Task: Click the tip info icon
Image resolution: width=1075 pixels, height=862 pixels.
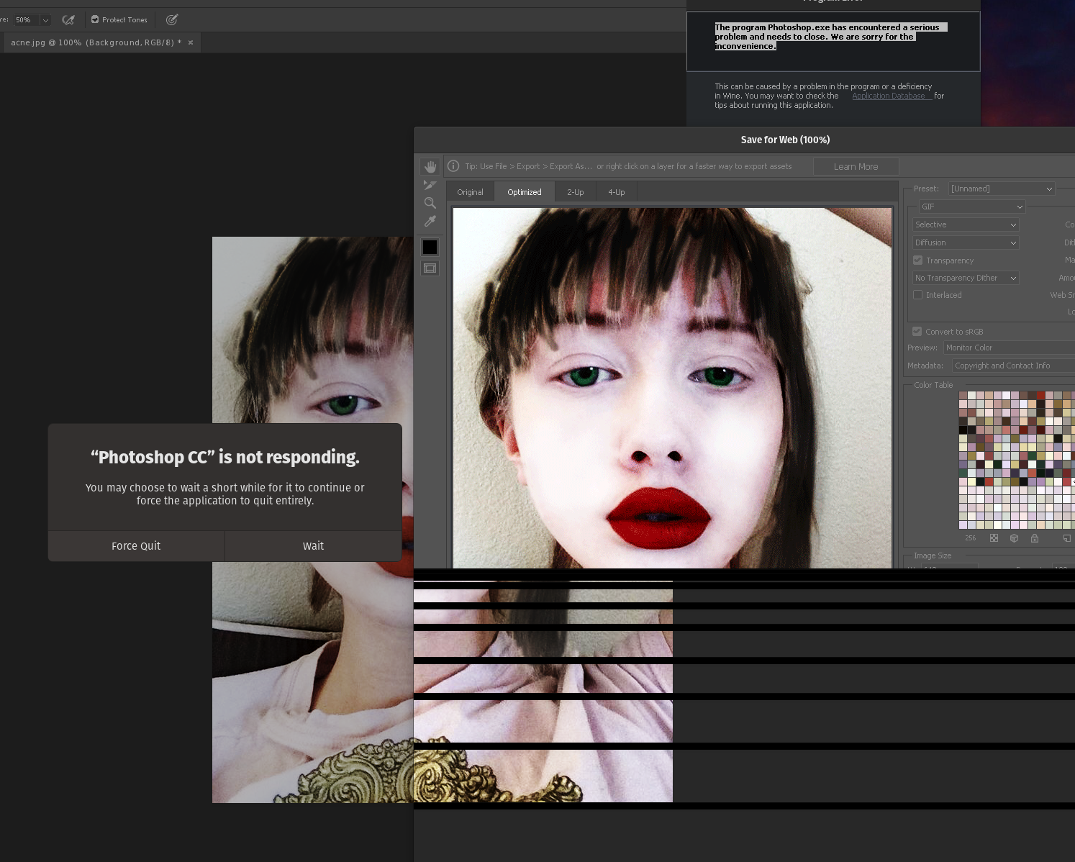Action: 453,166
